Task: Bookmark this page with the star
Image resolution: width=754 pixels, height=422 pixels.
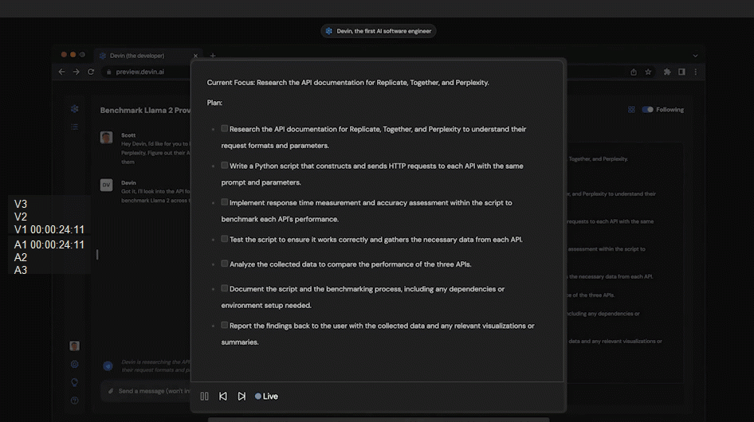Action: point(648,72)
